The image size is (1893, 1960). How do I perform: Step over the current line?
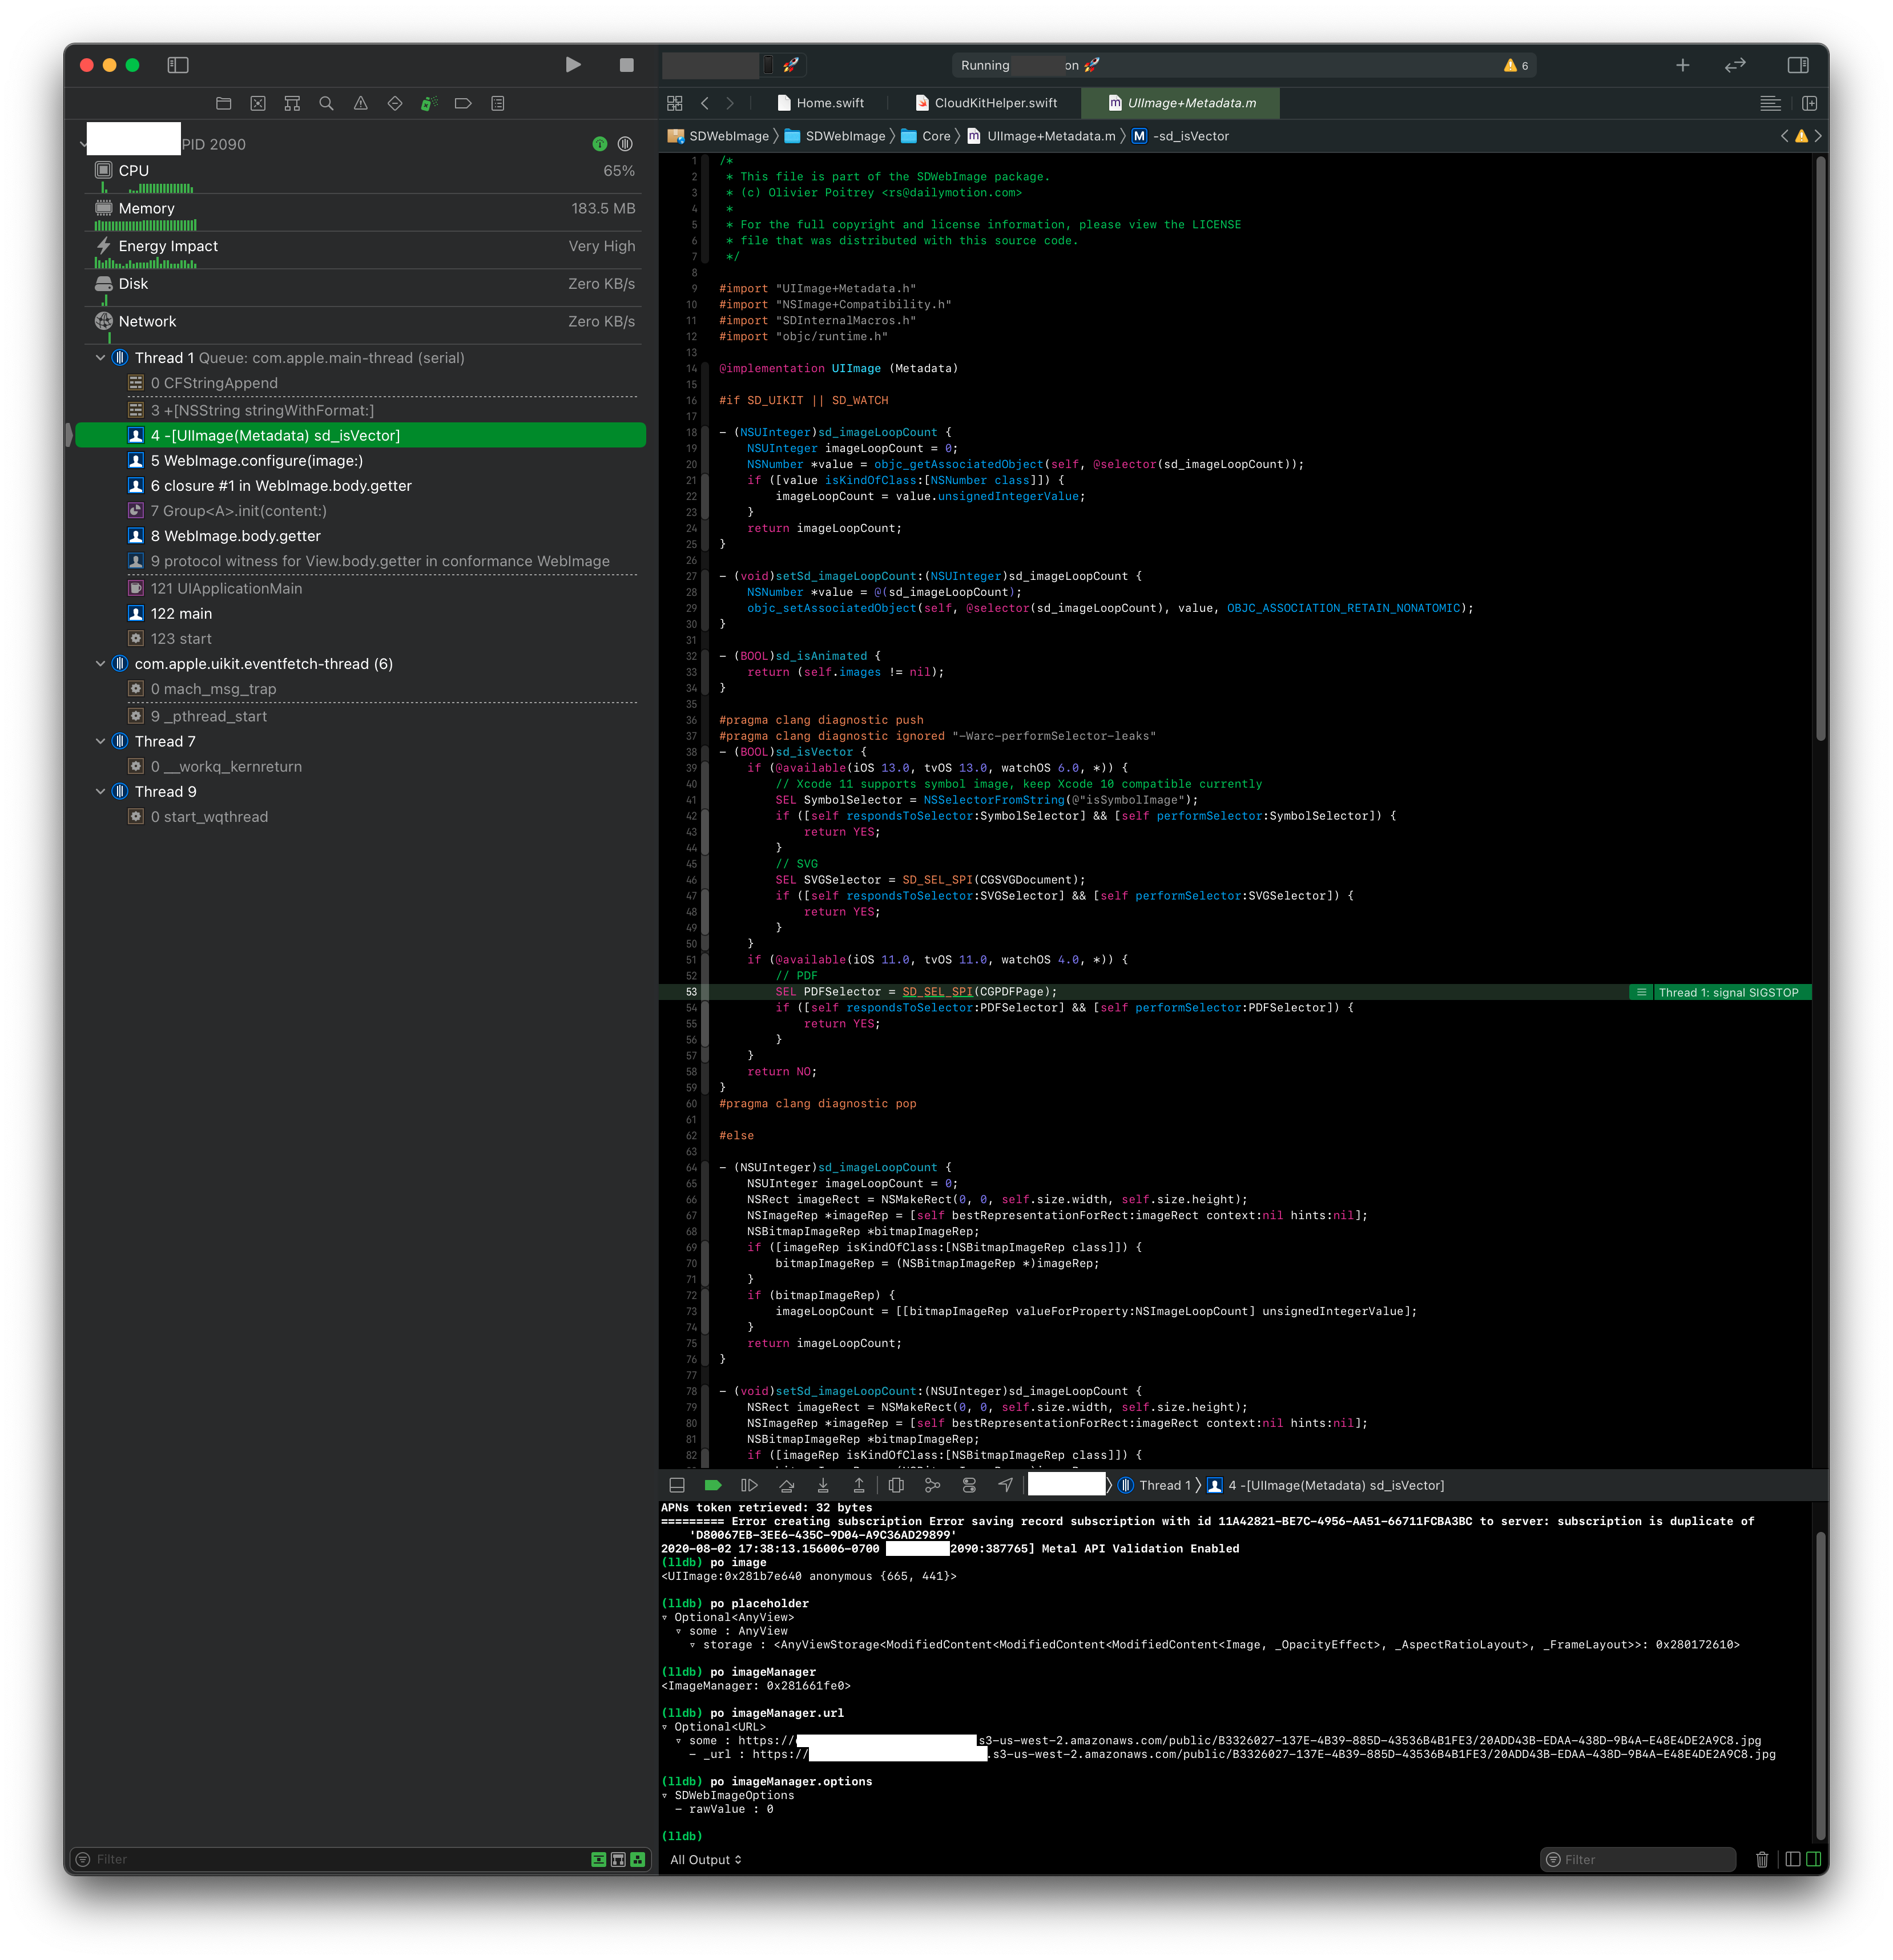coord(787,1485)
